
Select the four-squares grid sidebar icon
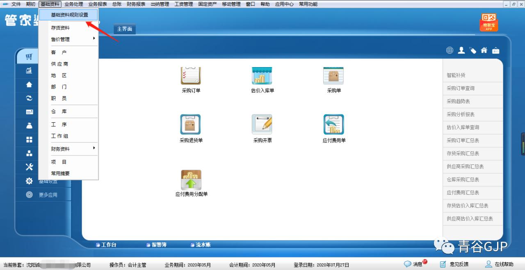(29, 140)
